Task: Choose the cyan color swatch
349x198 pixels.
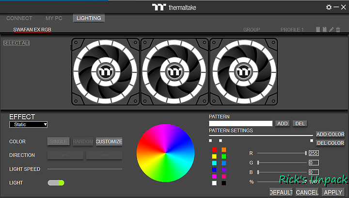Action: 214,163
